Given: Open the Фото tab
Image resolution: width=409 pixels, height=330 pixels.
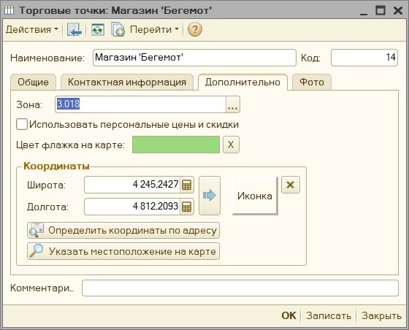Looking at the screenshot, I should click(x=312, y=82).
